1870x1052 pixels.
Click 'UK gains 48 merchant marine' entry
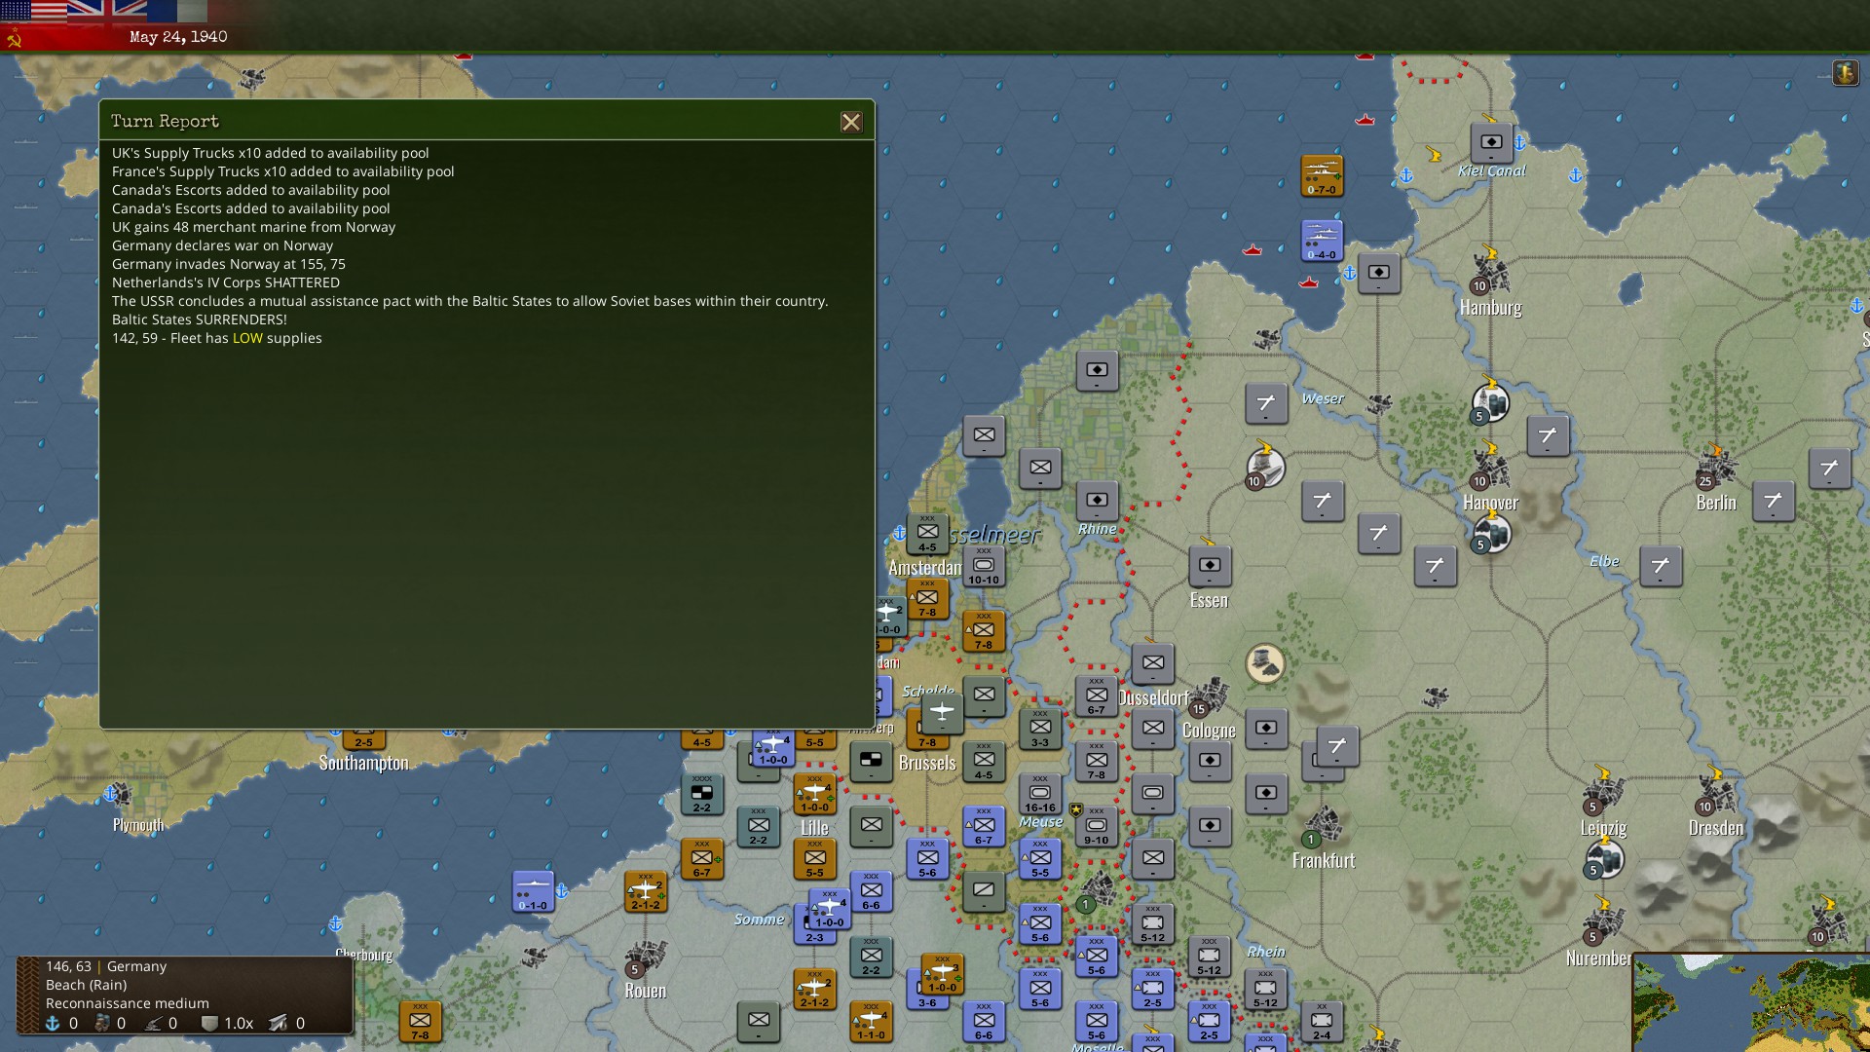tap(253, 227)
